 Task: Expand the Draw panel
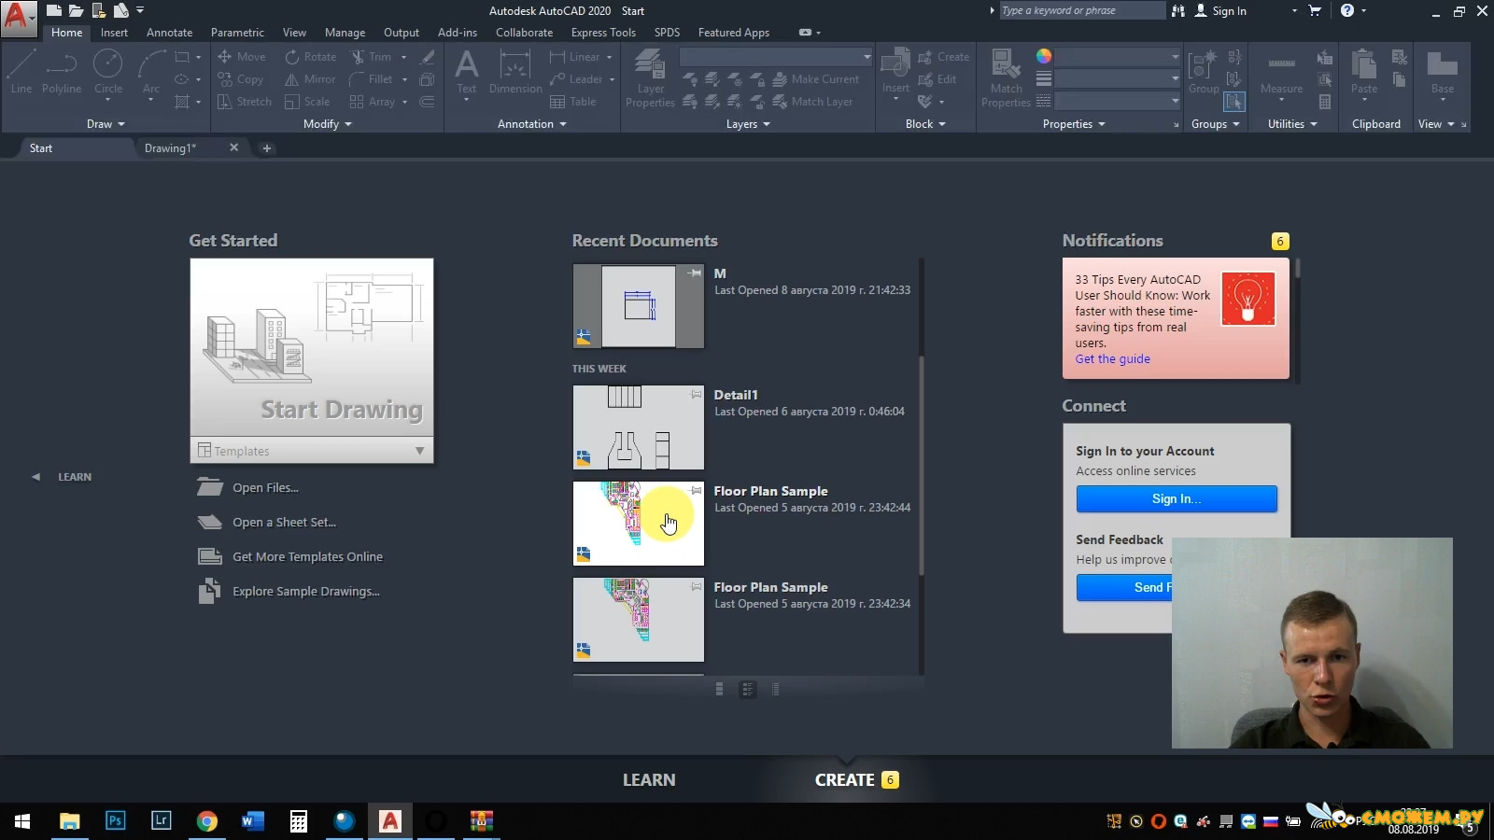click(x=106, y=124)
